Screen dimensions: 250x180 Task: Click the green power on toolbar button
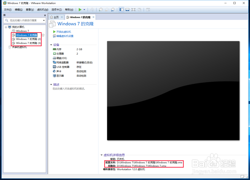tap(80, 10)
